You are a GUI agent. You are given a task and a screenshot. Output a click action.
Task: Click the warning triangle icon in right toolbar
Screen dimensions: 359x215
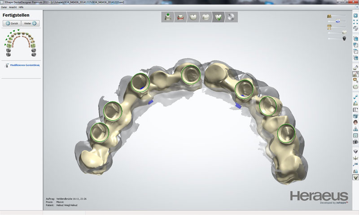coord(355,129)
